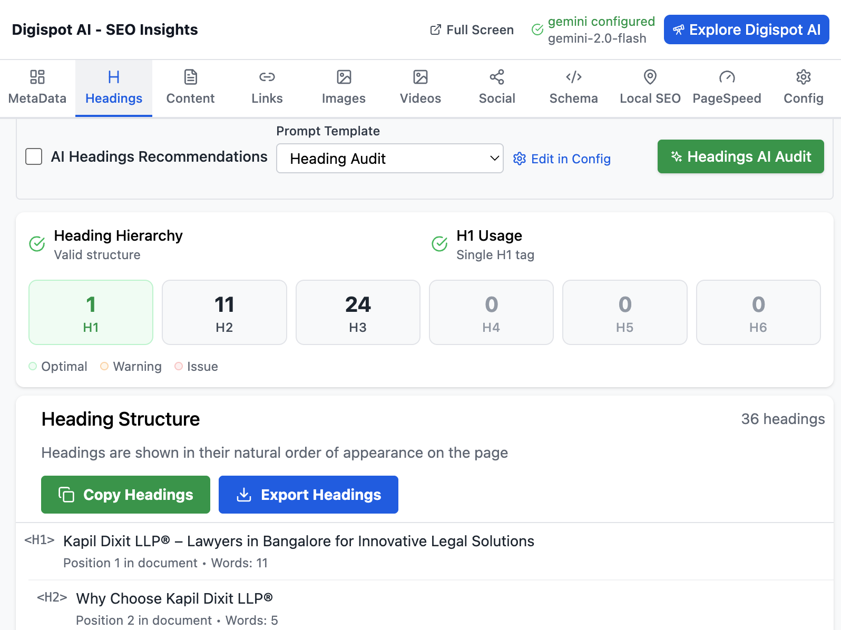Click the gemini-2.0-flash model label
This screenshot has height=630, width=841.
(597, 38)
